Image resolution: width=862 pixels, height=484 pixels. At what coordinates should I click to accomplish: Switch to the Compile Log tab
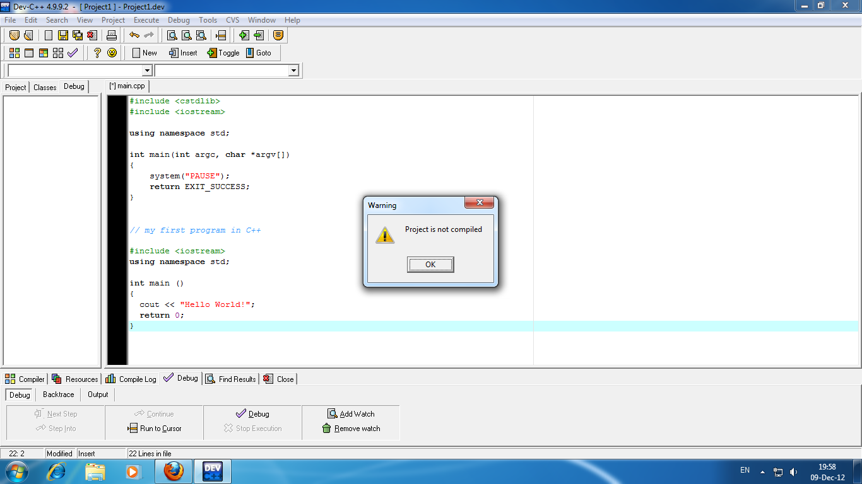click(131, 379)
